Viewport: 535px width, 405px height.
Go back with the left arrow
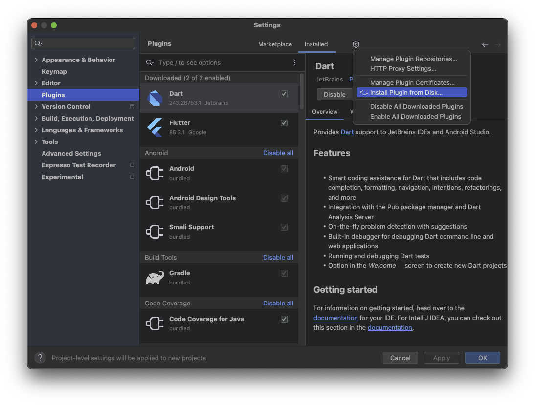point(485,44)
